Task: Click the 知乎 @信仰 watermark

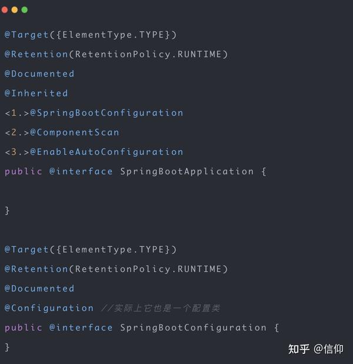Action: (x=316, y=349)
